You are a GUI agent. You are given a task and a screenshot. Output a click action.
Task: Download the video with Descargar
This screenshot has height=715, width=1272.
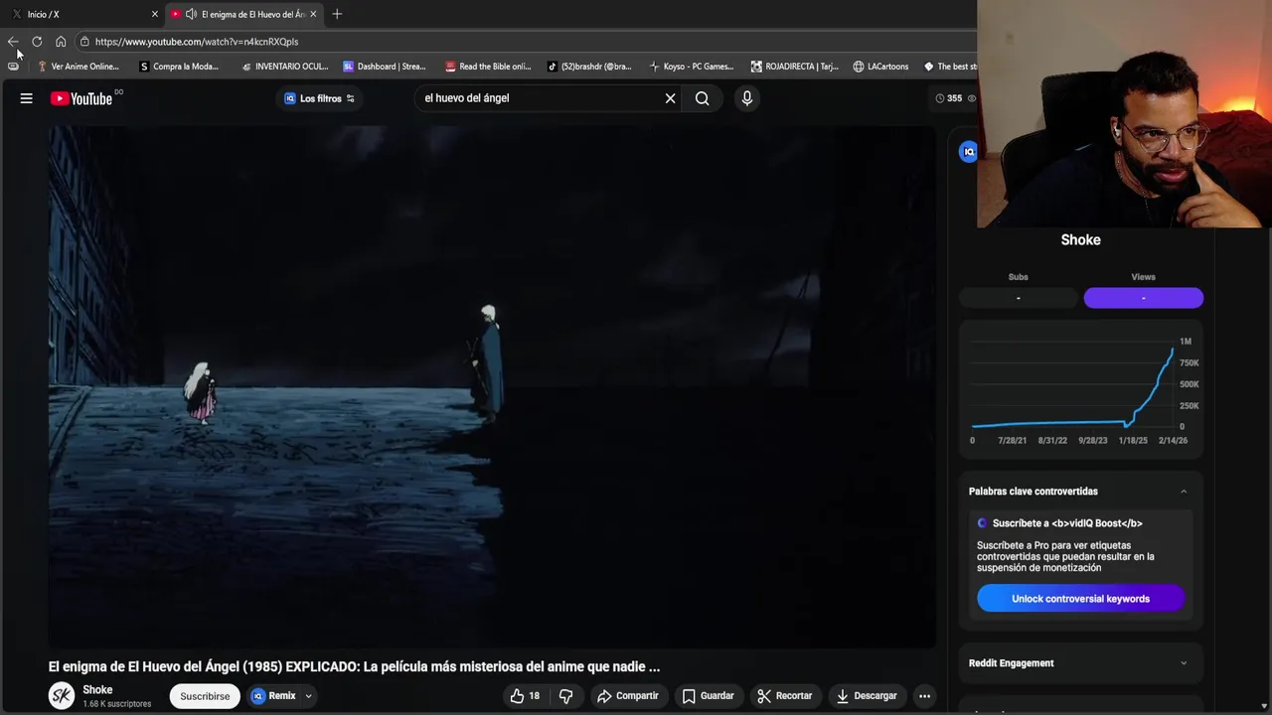(x=867, y=696)
